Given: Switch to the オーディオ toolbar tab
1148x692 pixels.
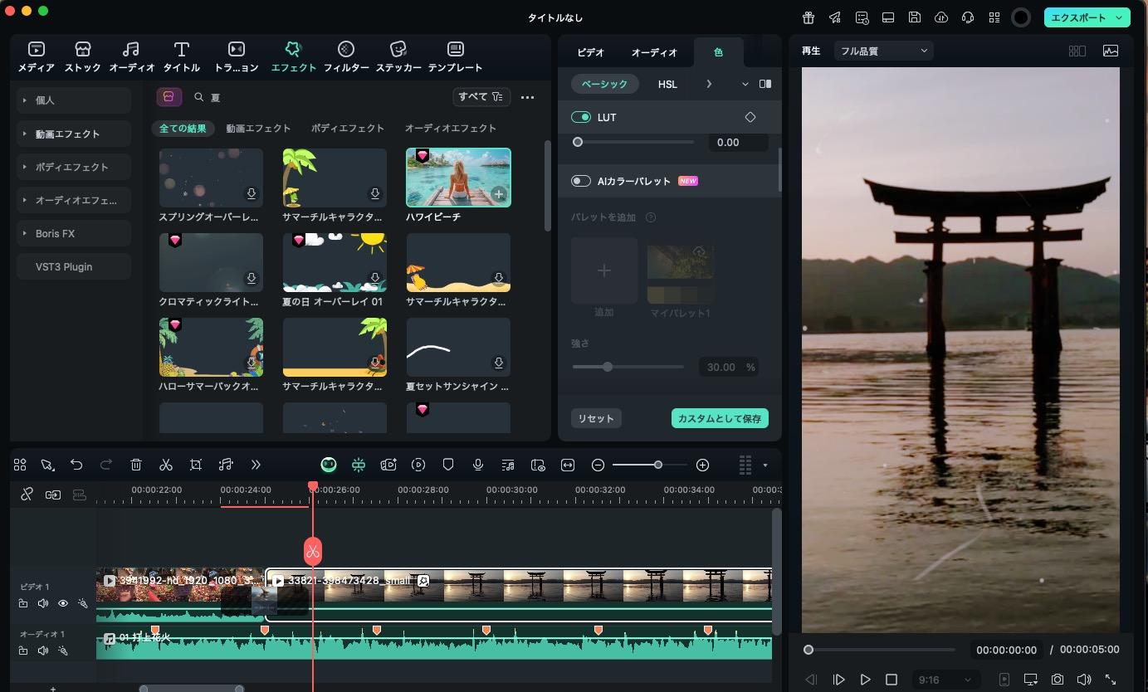Looking at the screenshot, I should coord(131,57).
